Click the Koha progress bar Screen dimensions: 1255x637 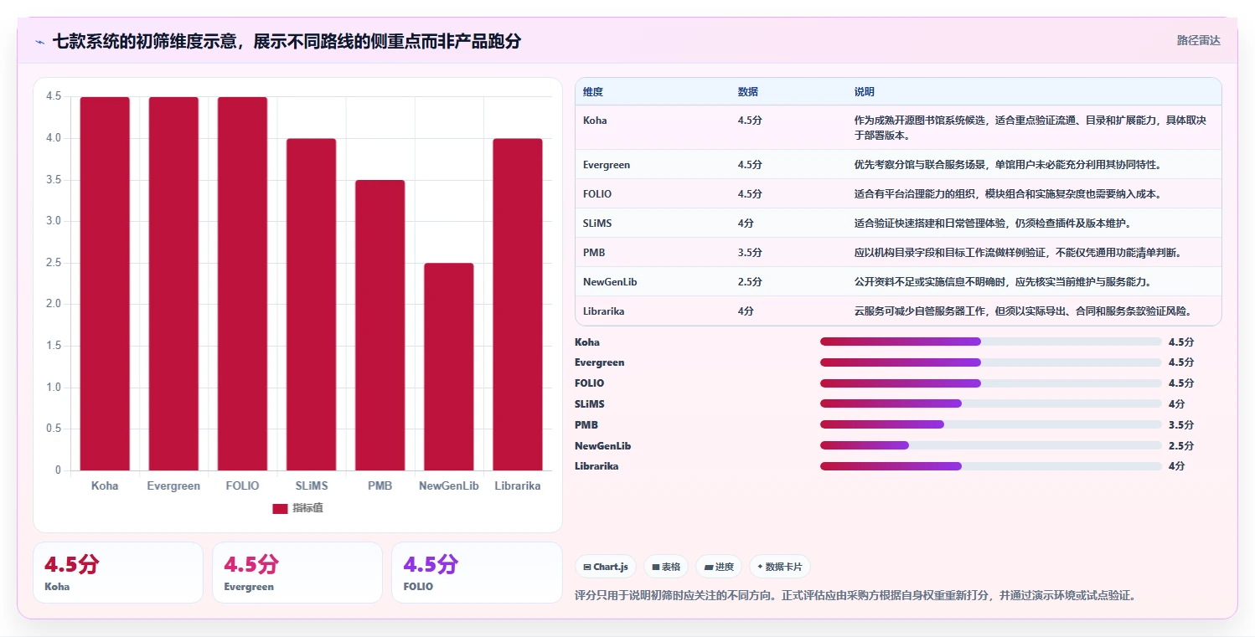[991, 342]
